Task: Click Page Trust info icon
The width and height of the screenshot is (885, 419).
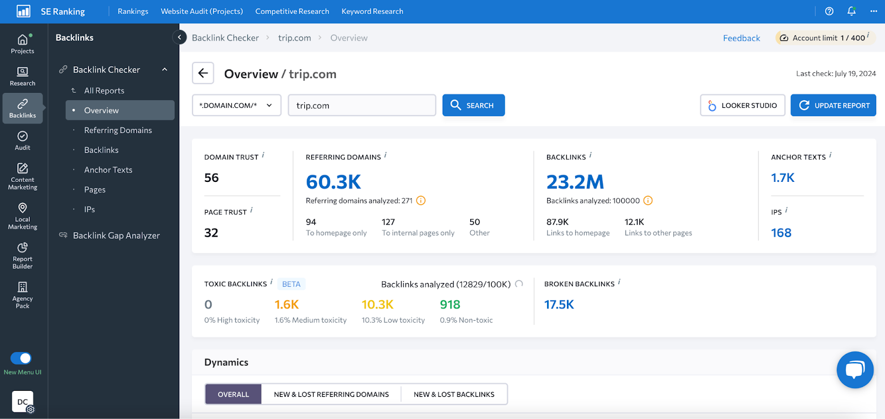Action: [x=252, y=210]
